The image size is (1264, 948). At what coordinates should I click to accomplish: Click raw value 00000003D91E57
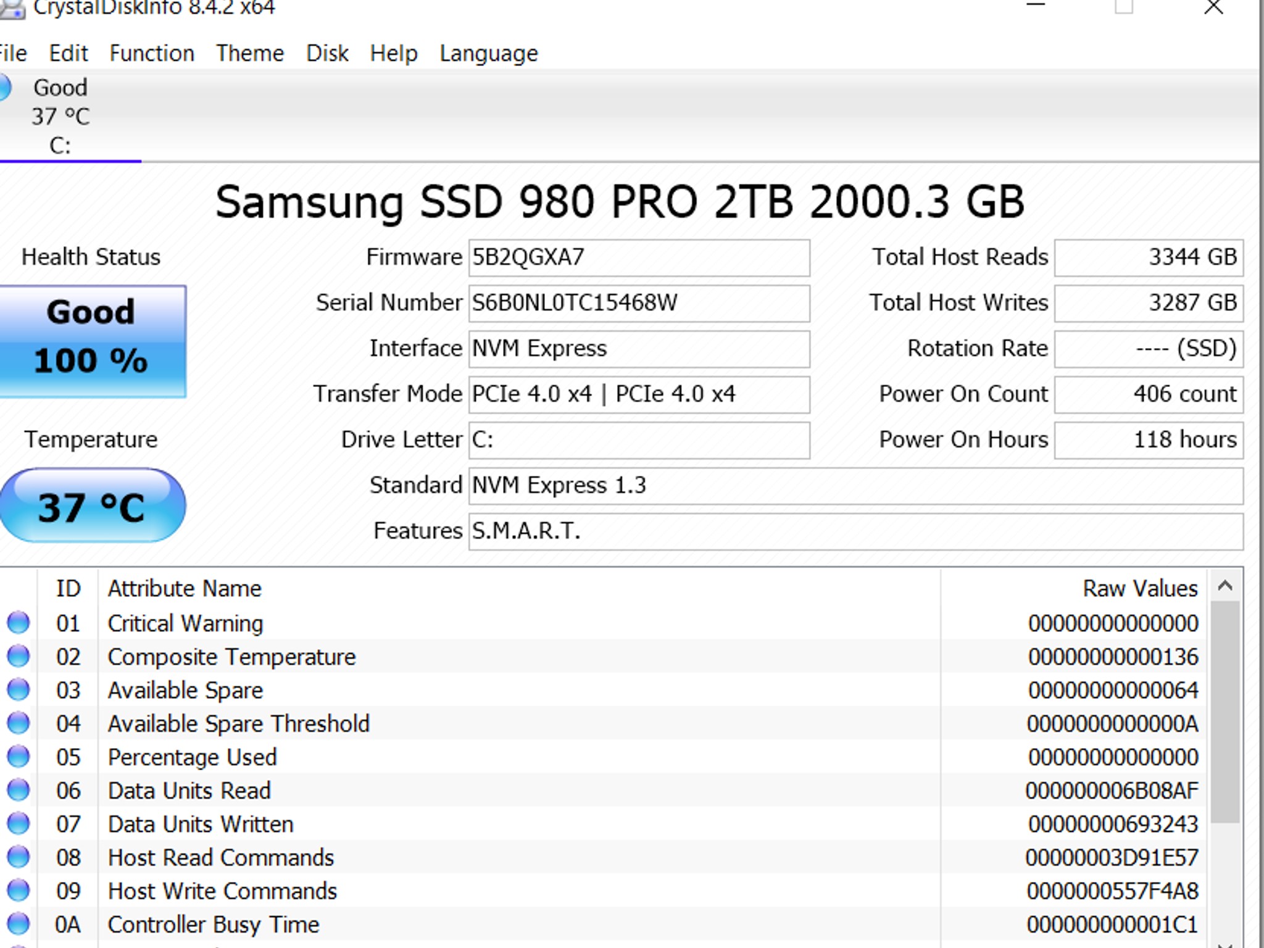[x=1112, y=857]
